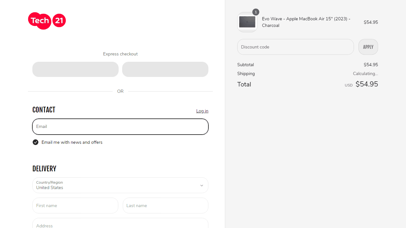This screenshot has height=228, width=406.
Task: Click the Calculating... shipping value
Action: (x=365, y=73)
